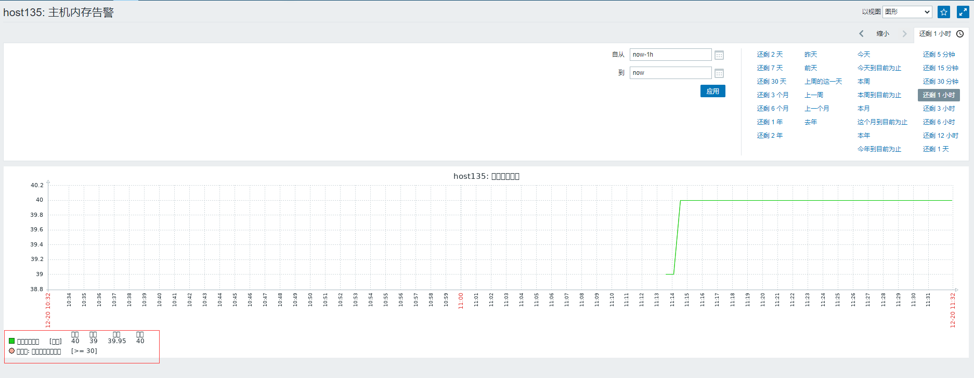Select 前天 time range
The height and width of the screenshot is (378, 974).
tap(811, 68)
